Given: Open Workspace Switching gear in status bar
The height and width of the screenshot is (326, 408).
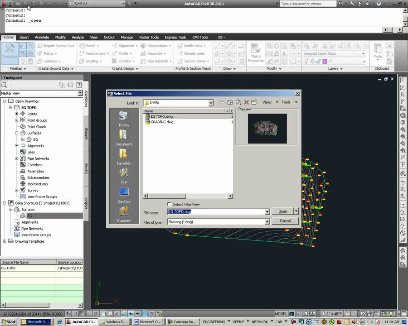Looking at the screenshot, I should (x=363, y=314).
